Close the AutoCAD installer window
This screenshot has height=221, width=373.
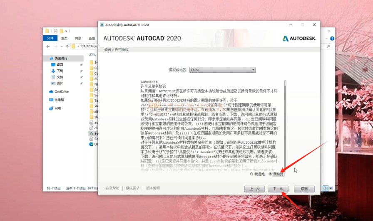314,25
